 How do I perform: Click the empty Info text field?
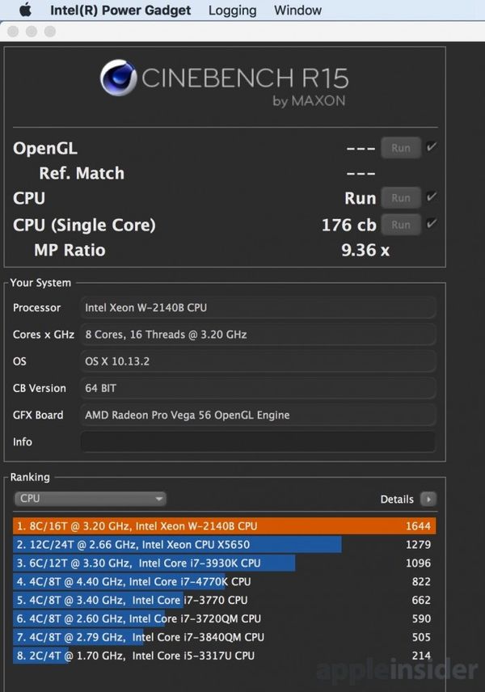(257, 442)
